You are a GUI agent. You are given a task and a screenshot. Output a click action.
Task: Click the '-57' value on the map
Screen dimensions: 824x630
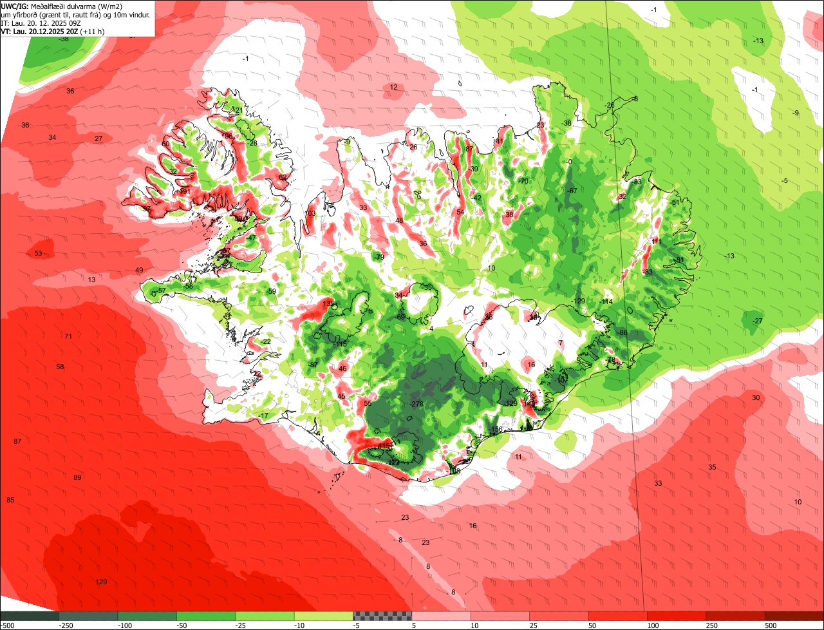pyautogui.click(x=161, y=291)
